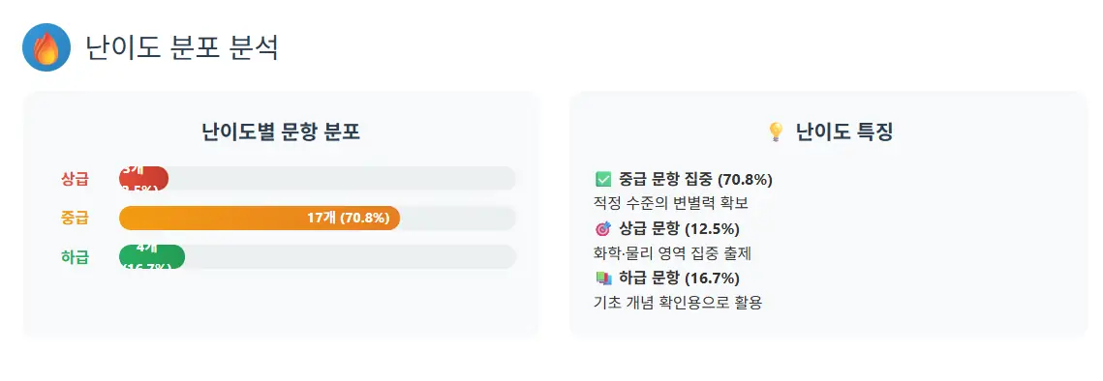Image resolution: width=1103 pixels, height=381 pixels.
Task: Click the 중급 문항 집중 (70.8%) text
Action: tap(695, 180)
